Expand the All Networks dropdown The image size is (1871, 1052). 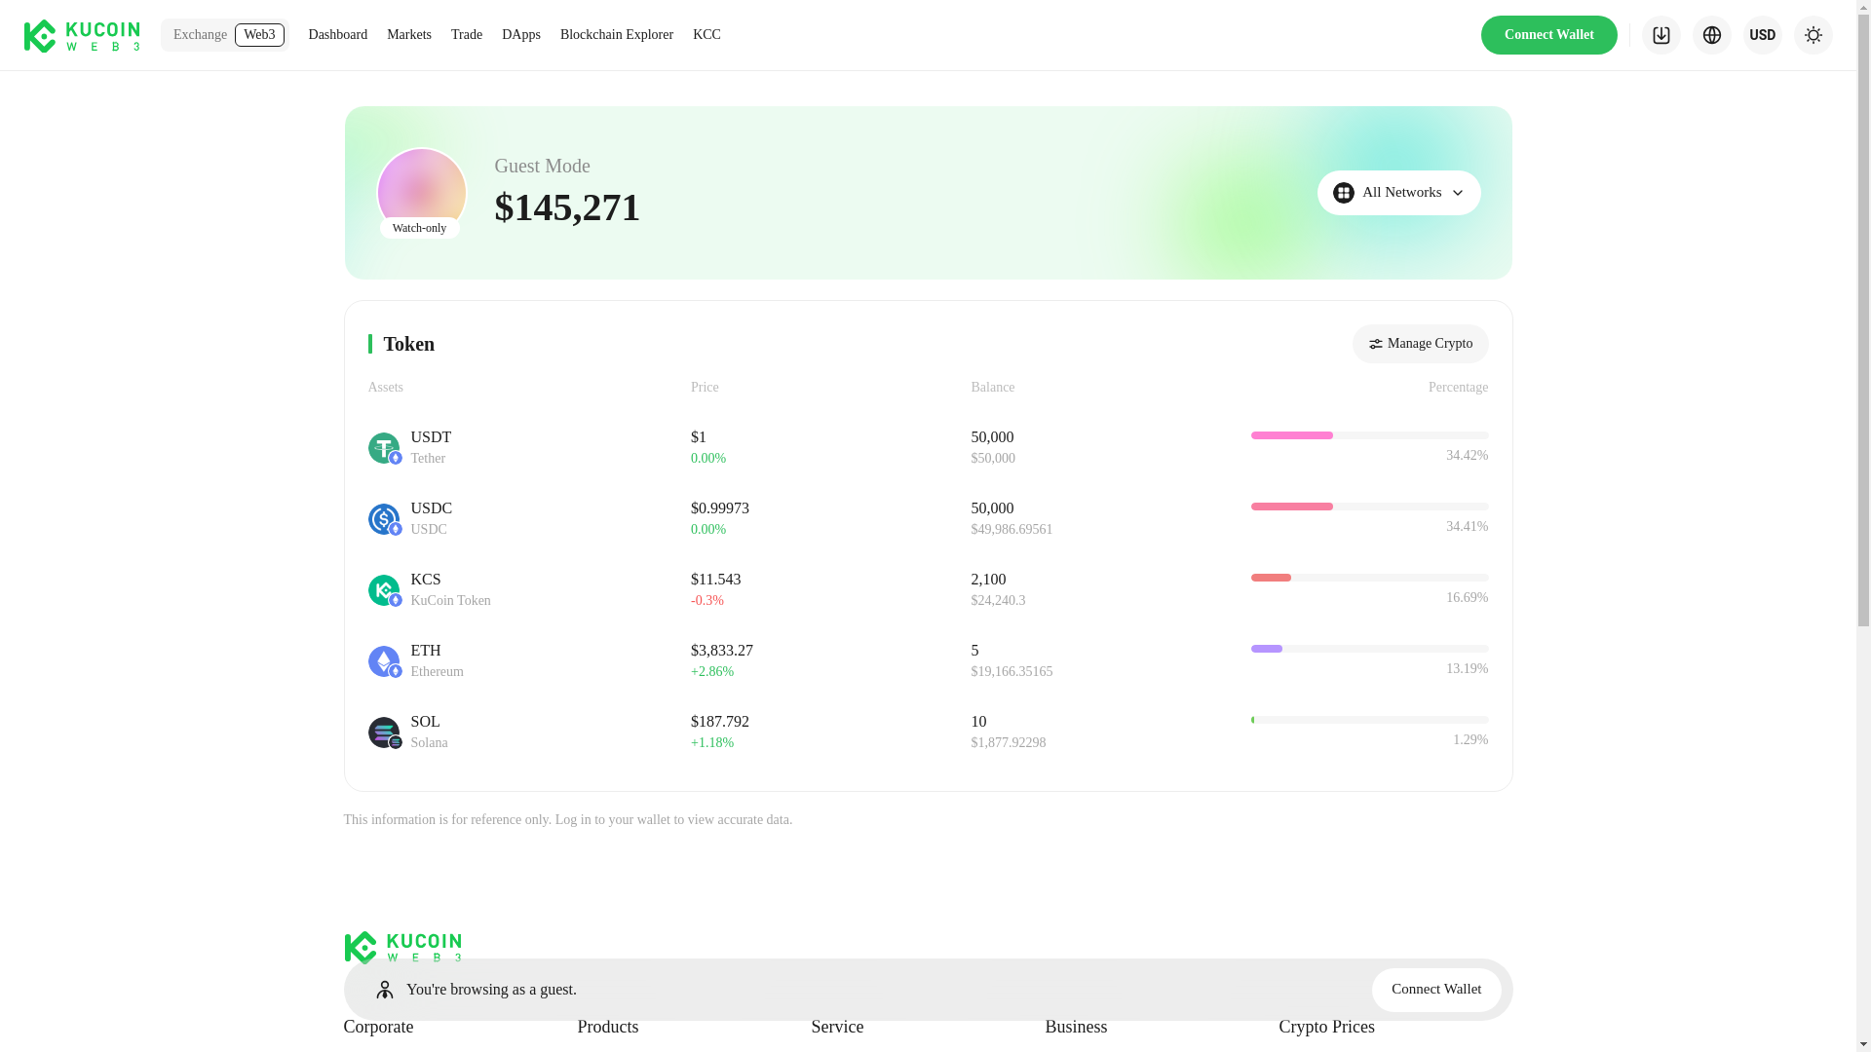1398,193
